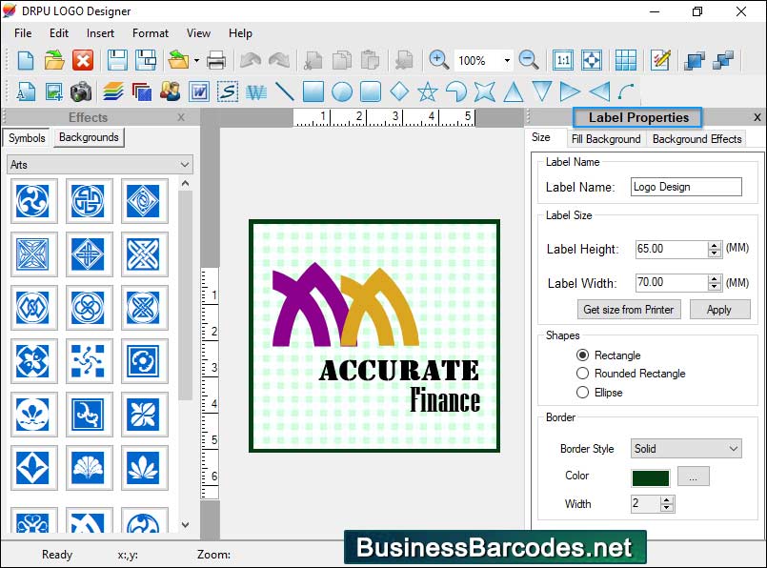Open the Arts category dropdown
The height and width of the screenshot is (568, 767).
(x=98, y=166)
